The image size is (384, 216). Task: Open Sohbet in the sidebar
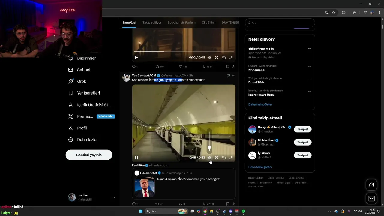pos(79,70)
